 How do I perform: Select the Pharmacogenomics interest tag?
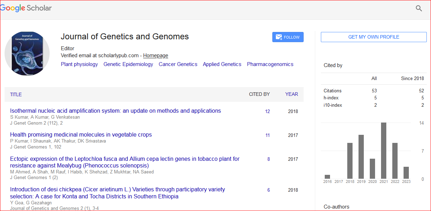(x=270, y=64)
